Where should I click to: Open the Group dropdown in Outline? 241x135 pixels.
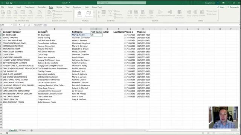pyautogui.click(x=189, y=18)
